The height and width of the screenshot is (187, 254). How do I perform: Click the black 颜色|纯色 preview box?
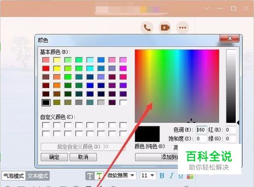click(x=147, y=134)
